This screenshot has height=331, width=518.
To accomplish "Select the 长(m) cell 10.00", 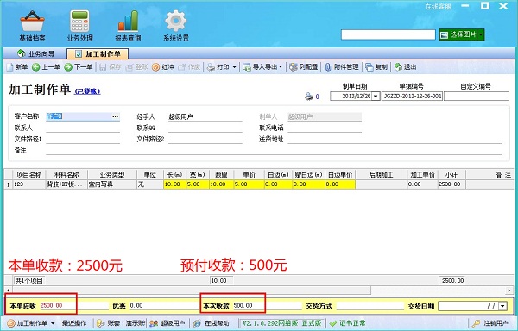I will pyautogui.click(x=174, y=184).
